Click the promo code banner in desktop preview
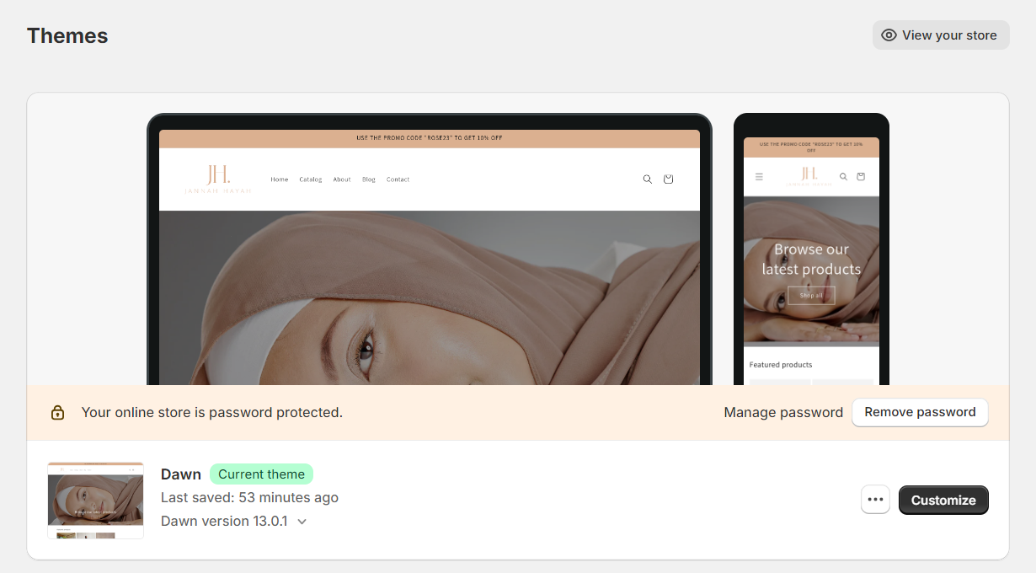The image size is (1036, 573). [430, 138]
